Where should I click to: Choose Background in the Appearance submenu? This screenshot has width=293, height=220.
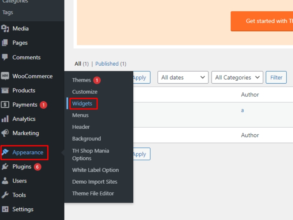[x=86, y=139]
